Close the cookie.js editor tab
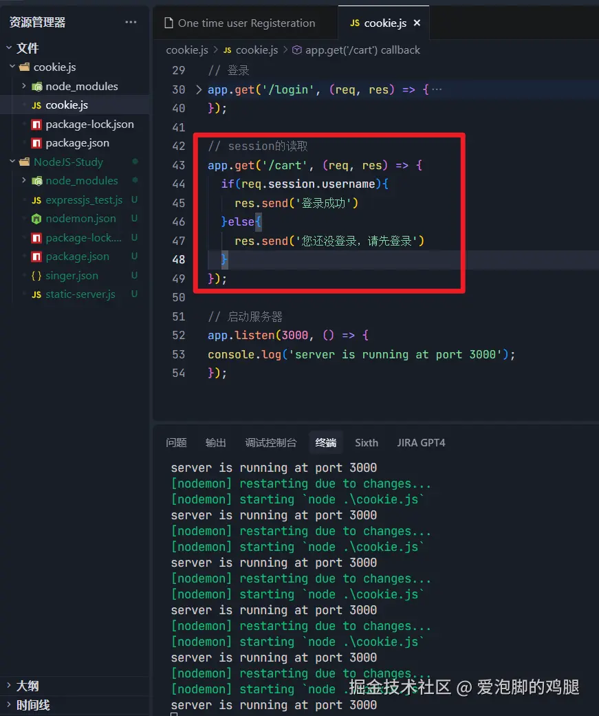 [x=417, y=23]
